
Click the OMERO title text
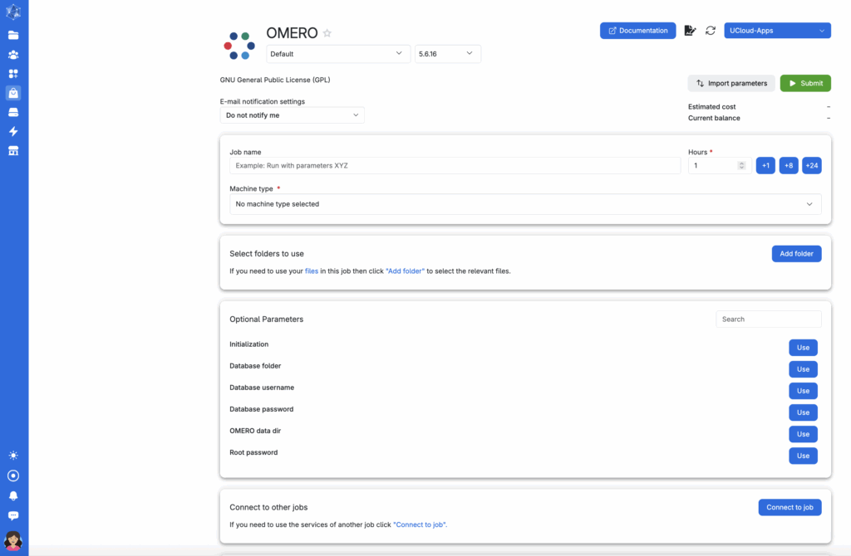point(292,33)
